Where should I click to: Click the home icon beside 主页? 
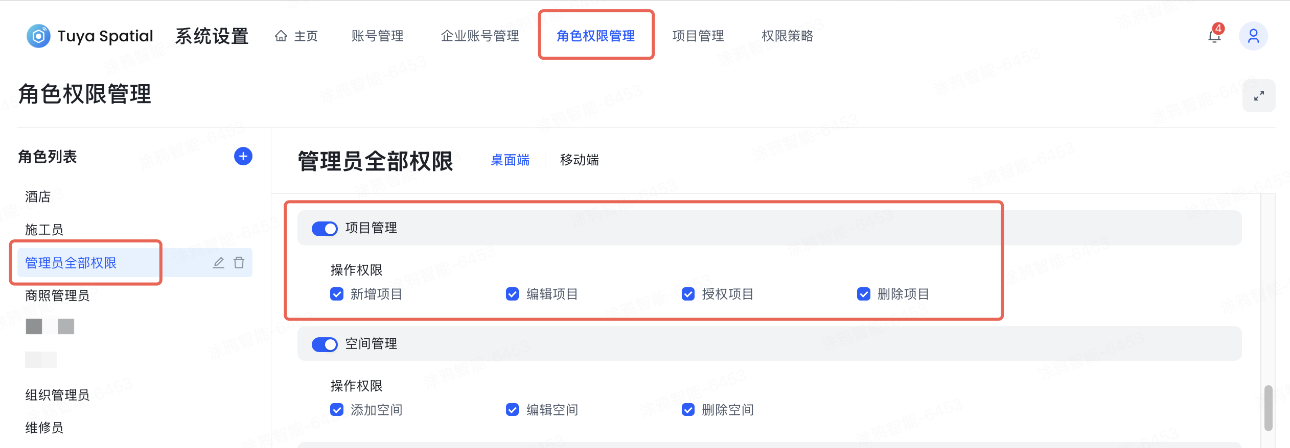coord(282,36)
